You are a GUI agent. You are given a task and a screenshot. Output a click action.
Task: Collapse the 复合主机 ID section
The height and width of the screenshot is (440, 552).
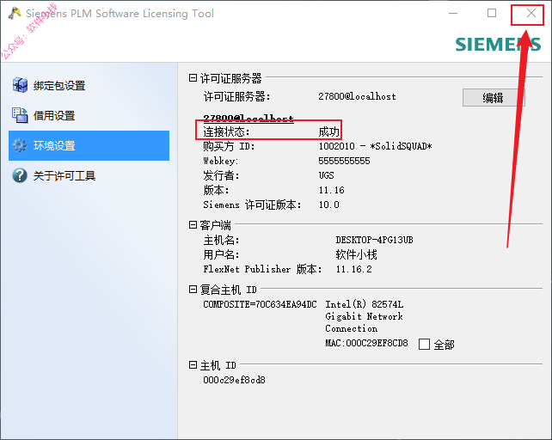(x=193, y=290)
